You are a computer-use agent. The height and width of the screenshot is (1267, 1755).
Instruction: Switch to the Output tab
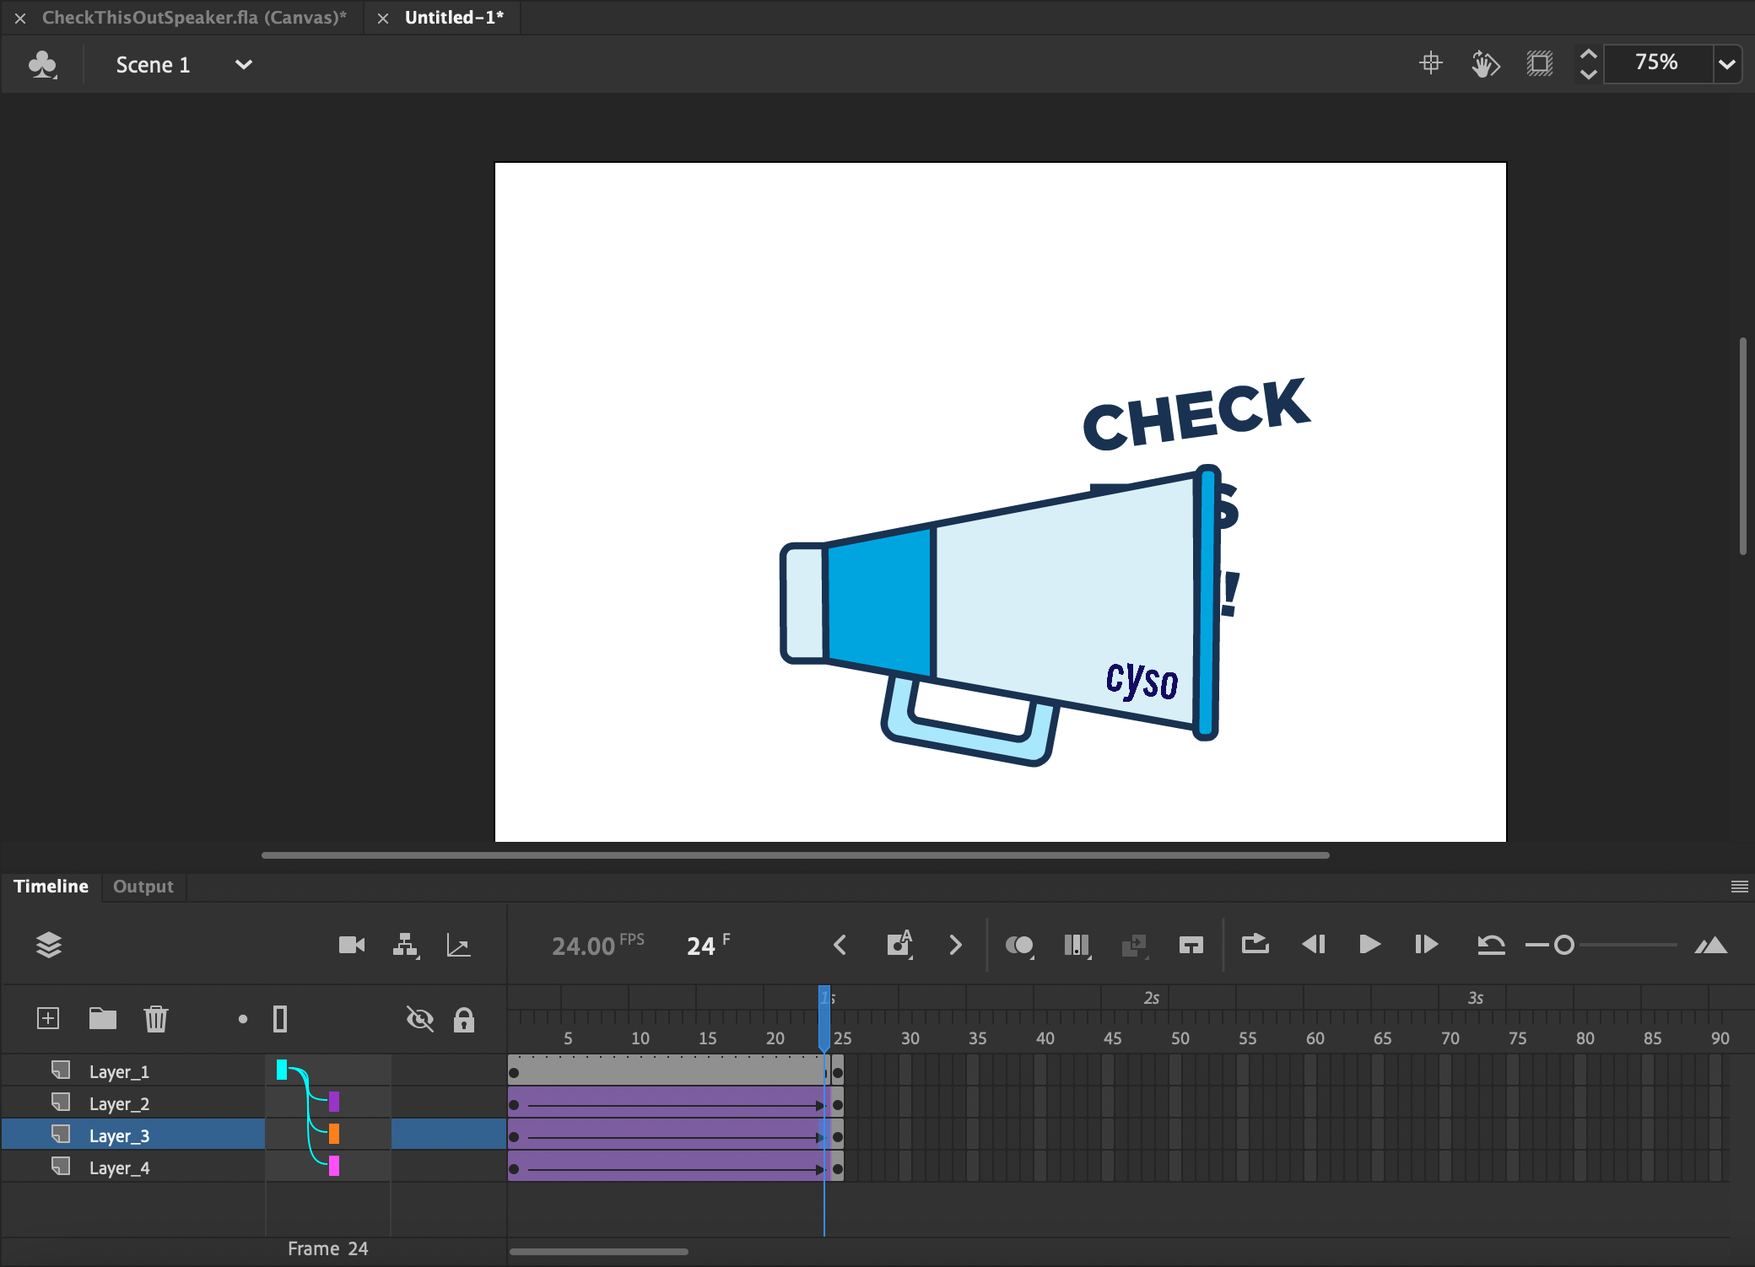(143, 887)
